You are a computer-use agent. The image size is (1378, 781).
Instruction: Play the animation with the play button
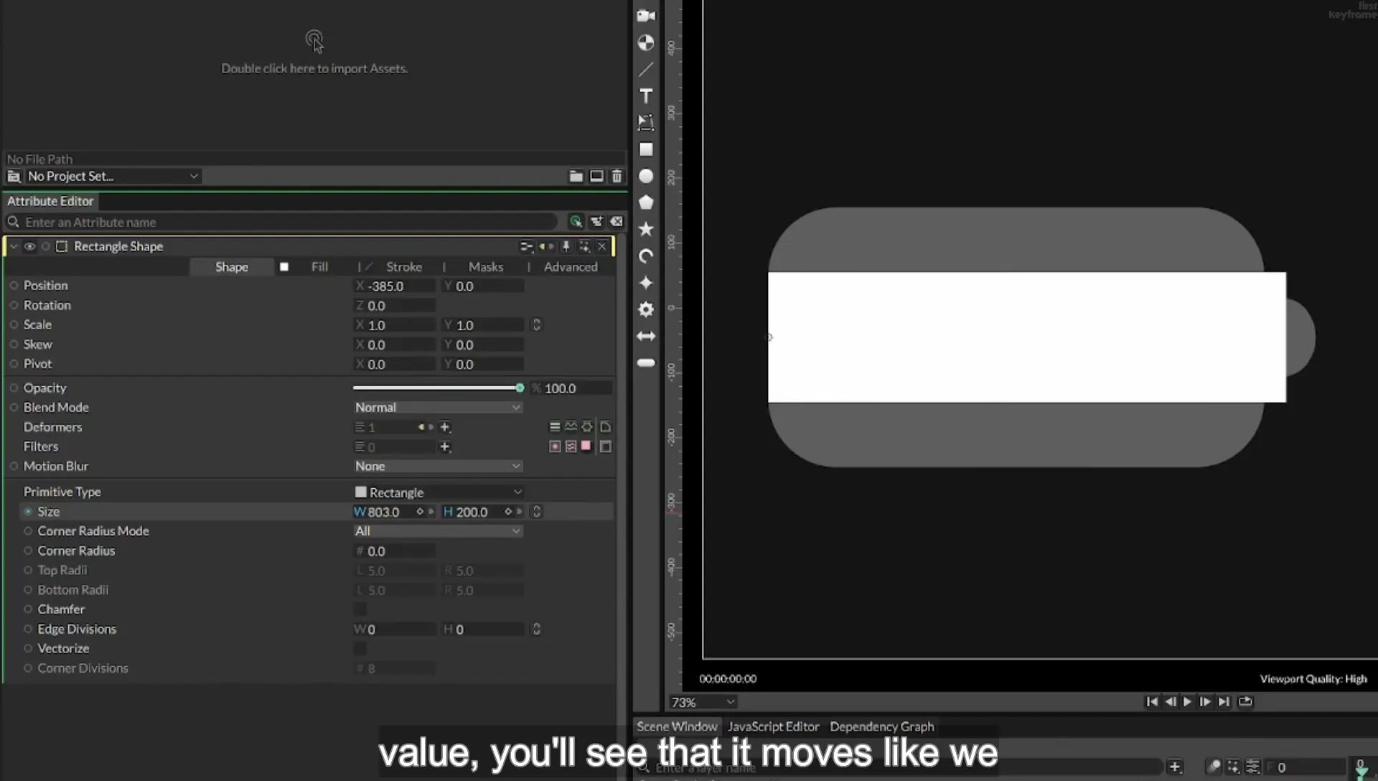coord(1187,701)
